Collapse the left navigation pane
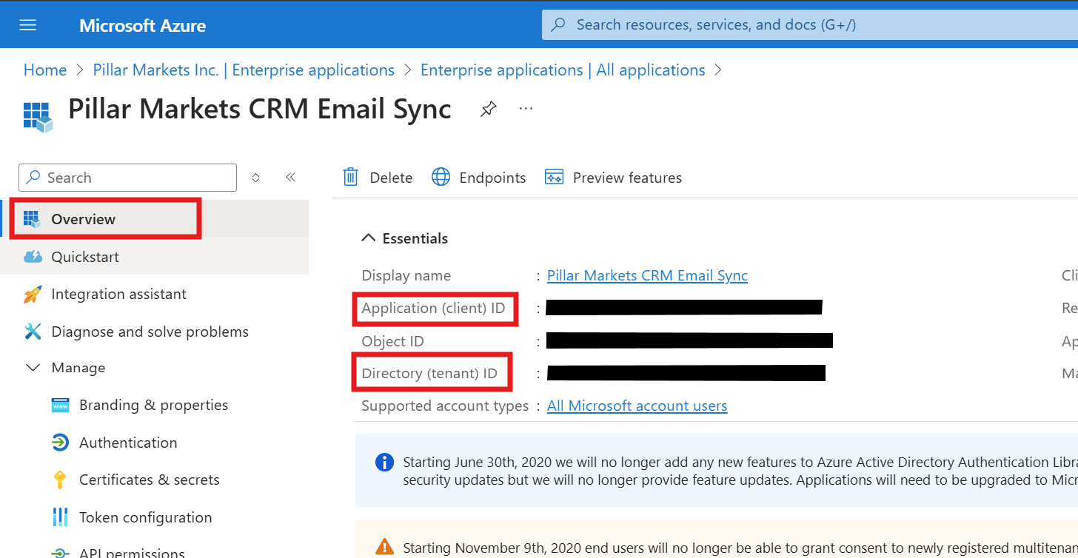This screenshot has width=1078, height=558. tap(290, 177)
